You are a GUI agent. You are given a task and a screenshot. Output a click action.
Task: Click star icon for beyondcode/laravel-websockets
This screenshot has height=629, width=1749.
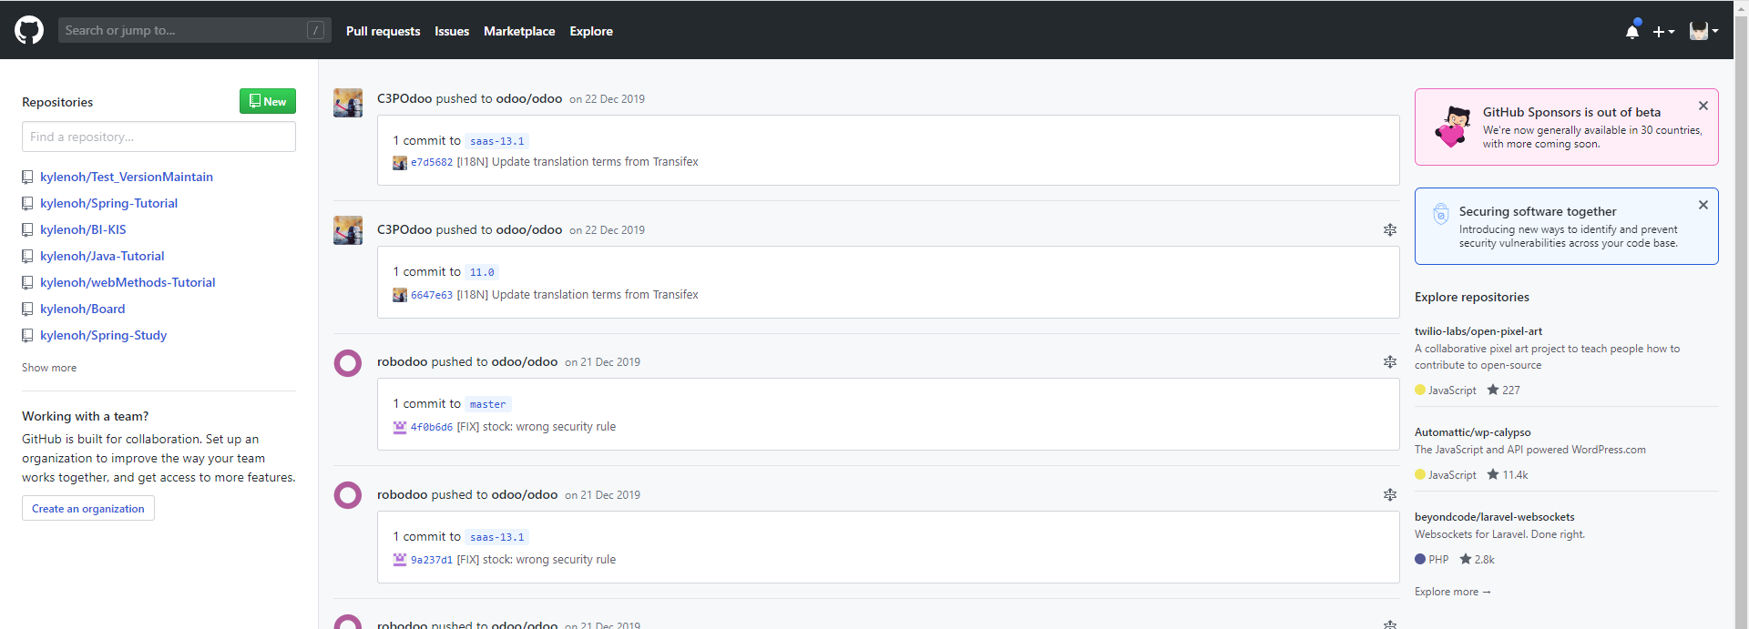point(1466,559)
